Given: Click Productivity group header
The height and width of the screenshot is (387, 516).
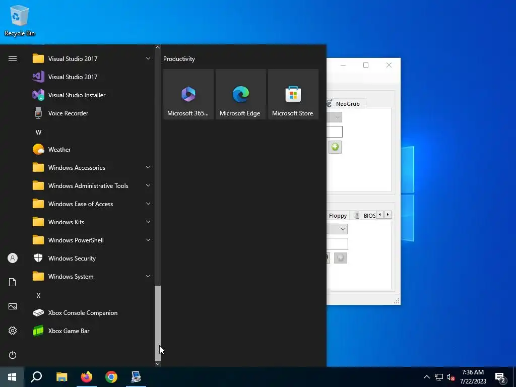Looking at the screenshot, I should [x=179, y=59].
